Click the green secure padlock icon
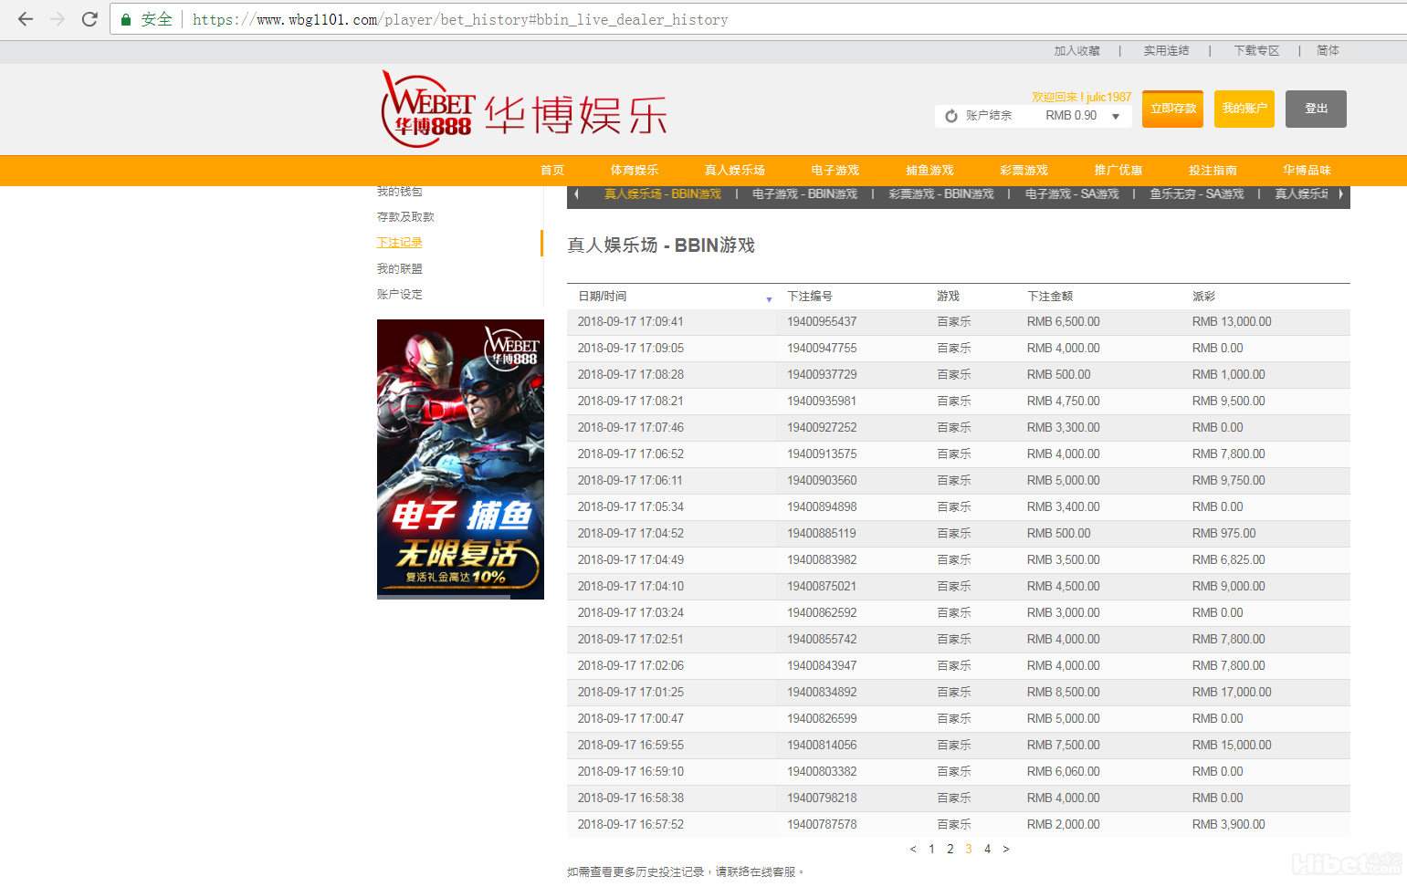The width and height of the screenshot is (1407, 887). pyautogui.click(x=126, y=19)
